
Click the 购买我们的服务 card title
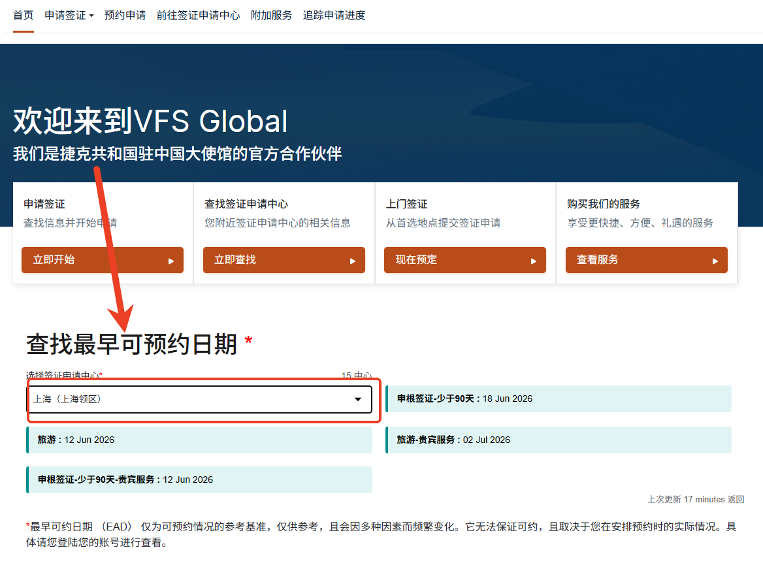point(604,204)
